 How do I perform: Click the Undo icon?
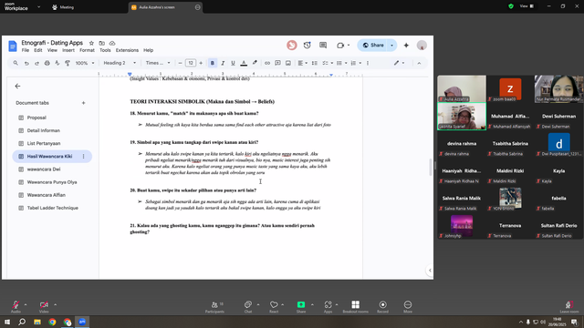coord(26,63)
